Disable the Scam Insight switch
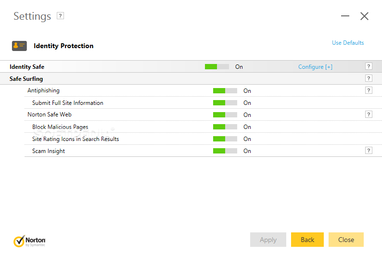382x255 pixels. point(225,151)
